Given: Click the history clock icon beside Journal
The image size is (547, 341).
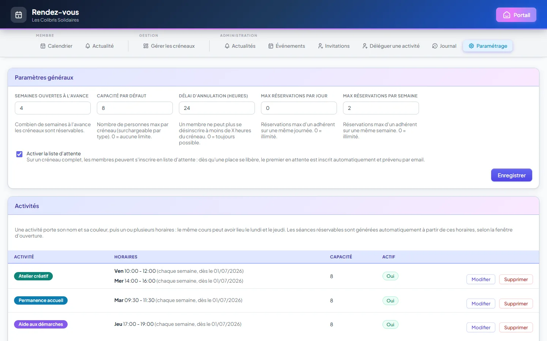Looking at the screenshot, I should click(x=435, y=46).
